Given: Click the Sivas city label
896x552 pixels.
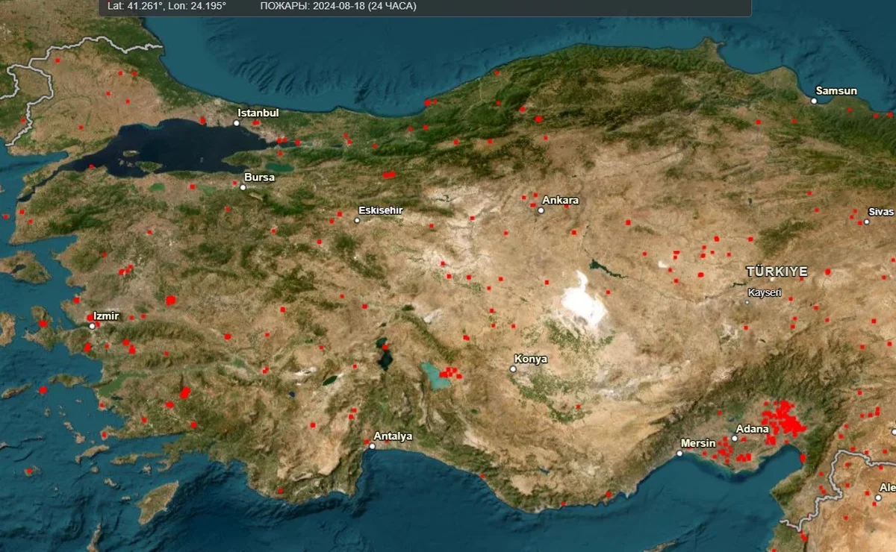Looking at the screenshot, I should 880,212.
